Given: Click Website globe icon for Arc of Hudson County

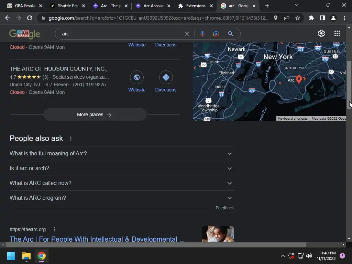Looking at the screenshot, I should point(137,77).
